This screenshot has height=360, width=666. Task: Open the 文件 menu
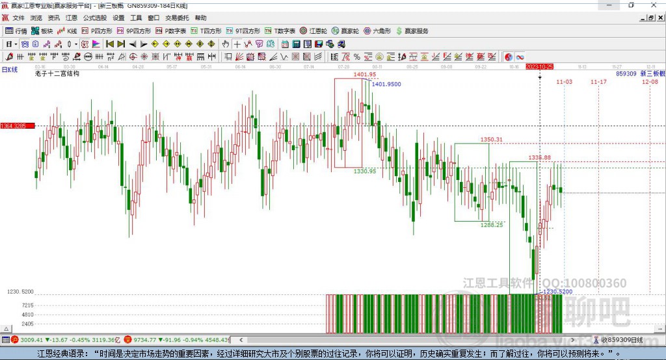coord(18,18)
